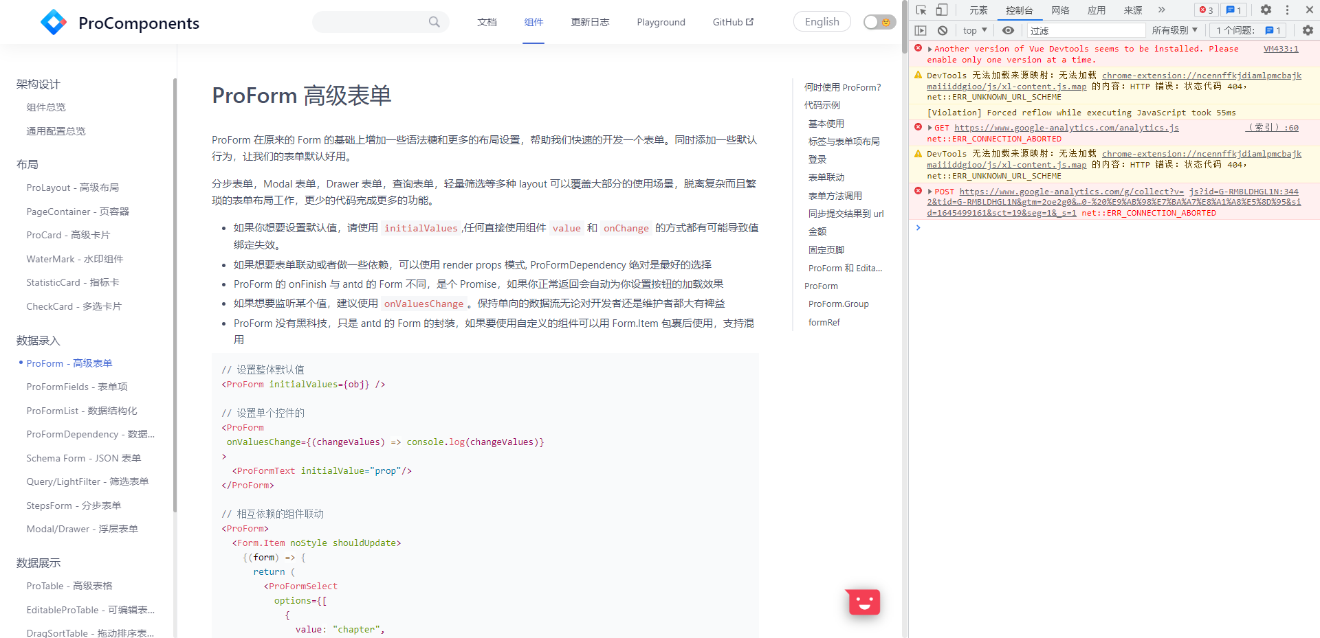This screenshot has height=638, width=1320.
Task: Jump to 表单联动 anchor link
Action: [x=826, y=177]
